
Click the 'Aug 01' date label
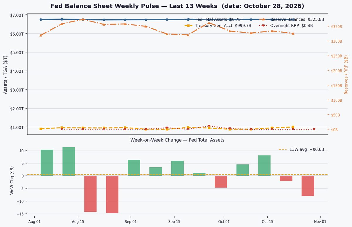tap(34, 221)
